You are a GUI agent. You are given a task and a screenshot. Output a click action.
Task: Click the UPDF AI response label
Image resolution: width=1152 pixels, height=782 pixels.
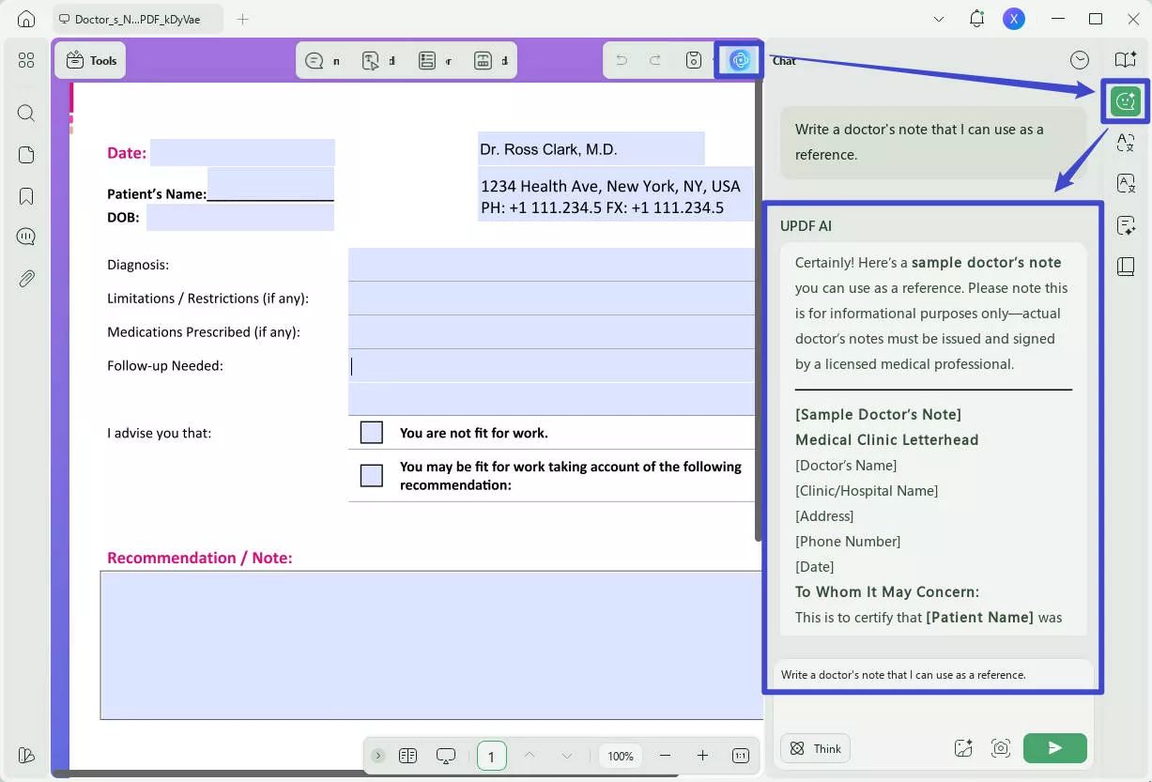(806, 226)
